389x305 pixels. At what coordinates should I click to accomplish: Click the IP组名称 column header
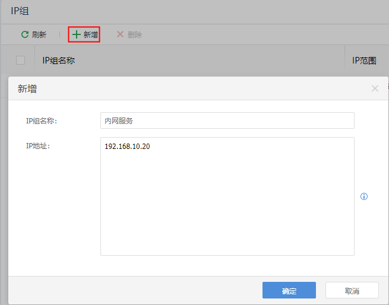58,60
